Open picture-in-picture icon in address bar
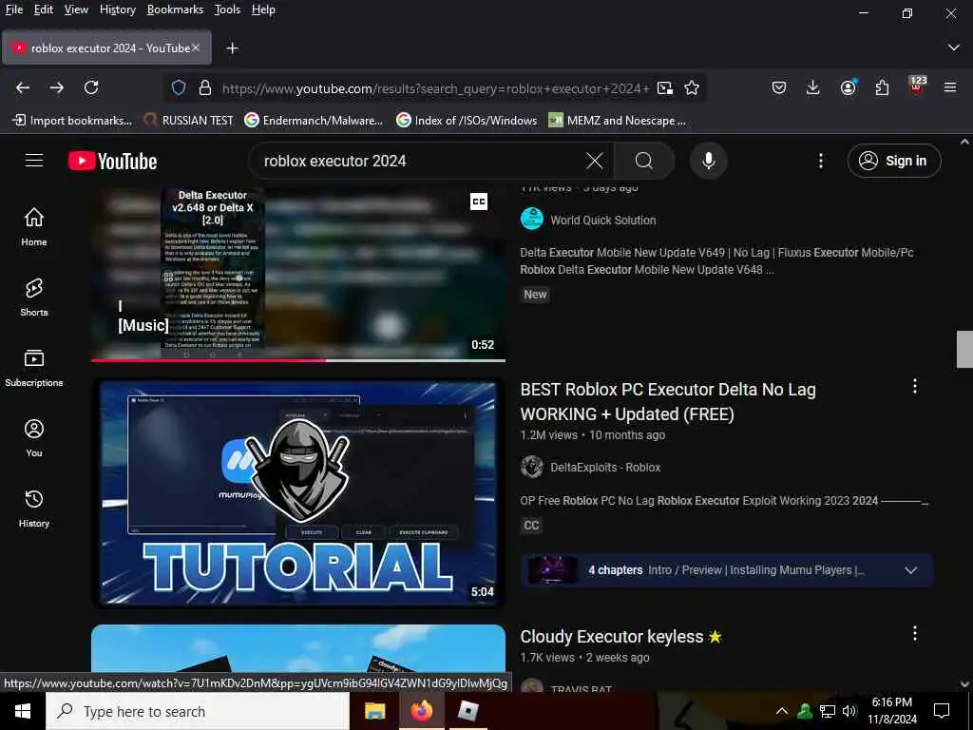This screenshot has width=973, height=730. (x=664, y=88)
